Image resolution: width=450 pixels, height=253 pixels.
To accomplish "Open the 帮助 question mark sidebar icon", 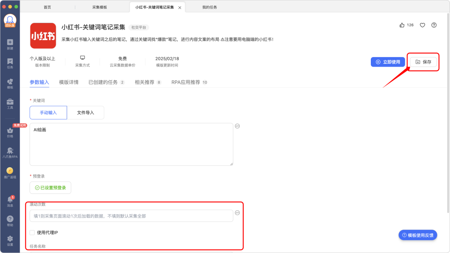I will 10,221.
